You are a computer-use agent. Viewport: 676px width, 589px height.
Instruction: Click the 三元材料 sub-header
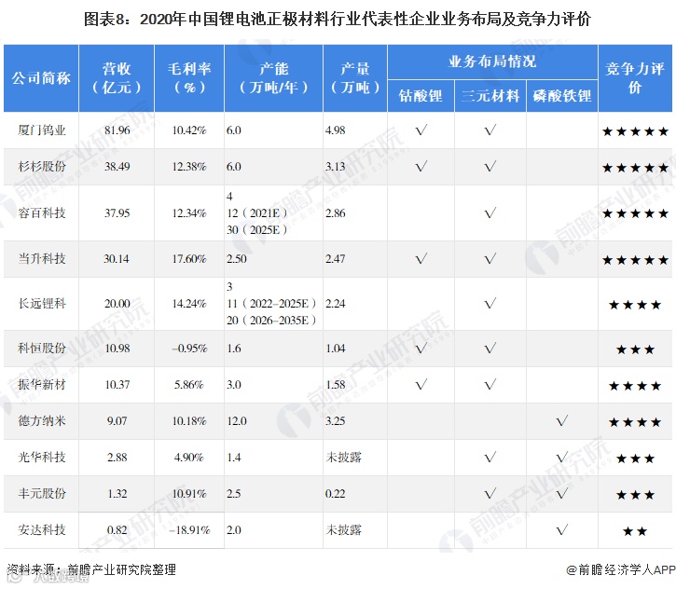click(x=490, y=96)
